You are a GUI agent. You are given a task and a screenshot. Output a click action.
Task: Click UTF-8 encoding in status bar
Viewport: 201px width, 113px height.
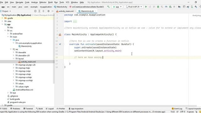[x=182, y=112]
